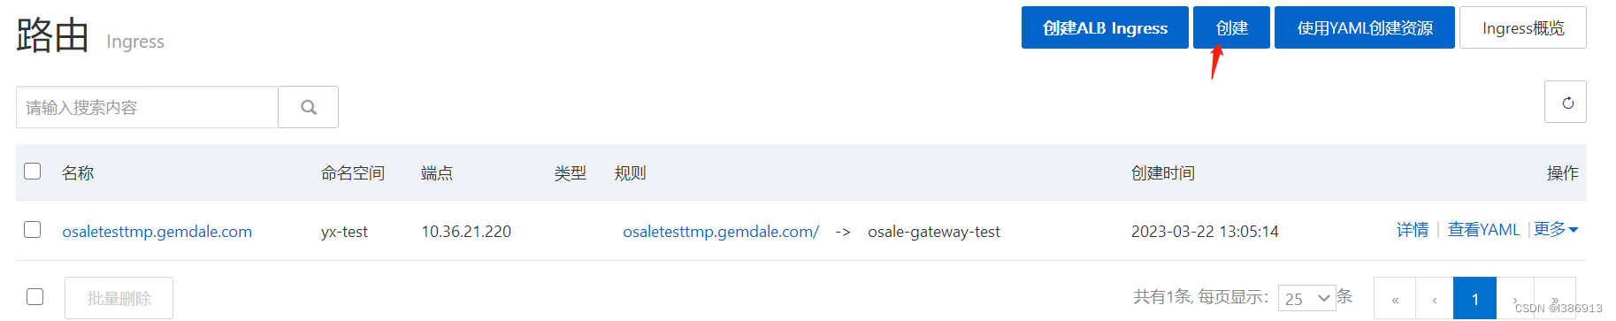Check the osaletesttmp.gemdale.com row checkbox
Screen dimensions: 1616x321
point(33,229)
